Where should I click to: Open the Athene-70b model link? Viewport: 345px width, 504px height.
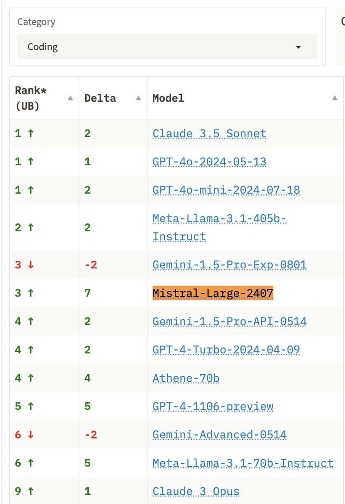(x=186, y=378)
